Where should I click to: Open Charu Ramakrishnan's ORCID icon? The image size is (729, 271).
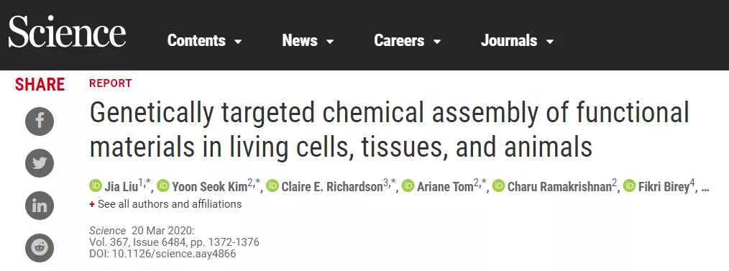498,186
